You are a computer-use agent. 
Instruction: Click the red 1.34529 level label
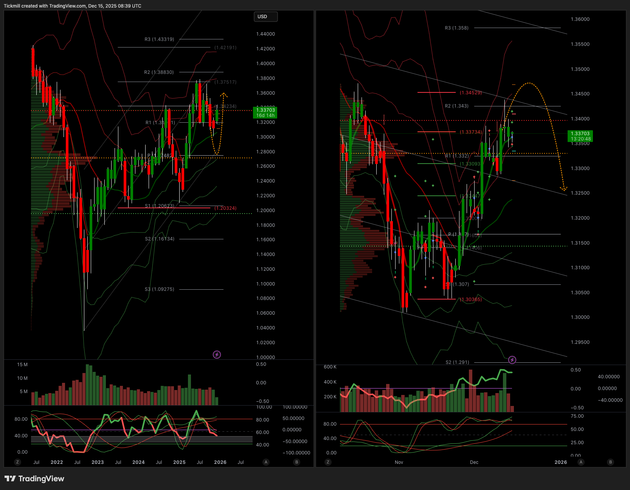pos(471,93)
